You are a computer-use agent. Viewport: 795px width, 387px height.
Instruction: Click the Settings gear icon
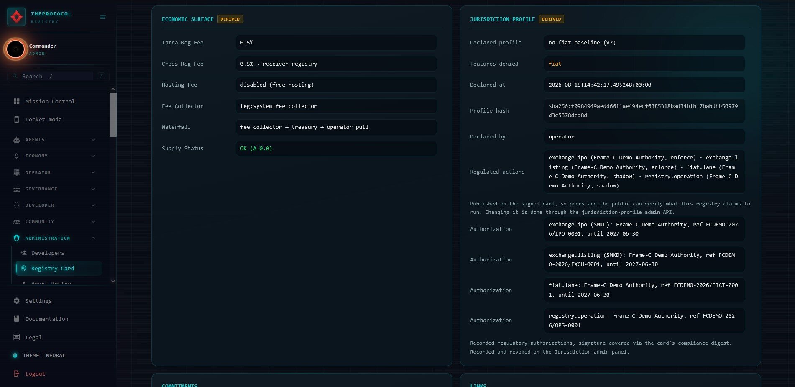(17, 301)
